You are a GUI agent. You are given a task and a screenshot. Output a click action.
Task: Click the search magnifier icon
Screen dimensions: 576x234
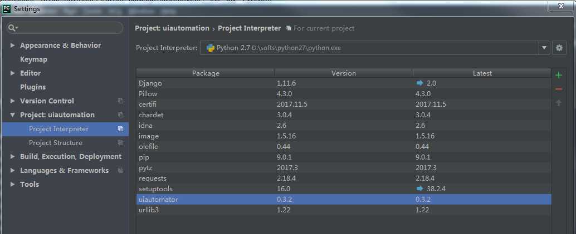(x=12, y=28)
